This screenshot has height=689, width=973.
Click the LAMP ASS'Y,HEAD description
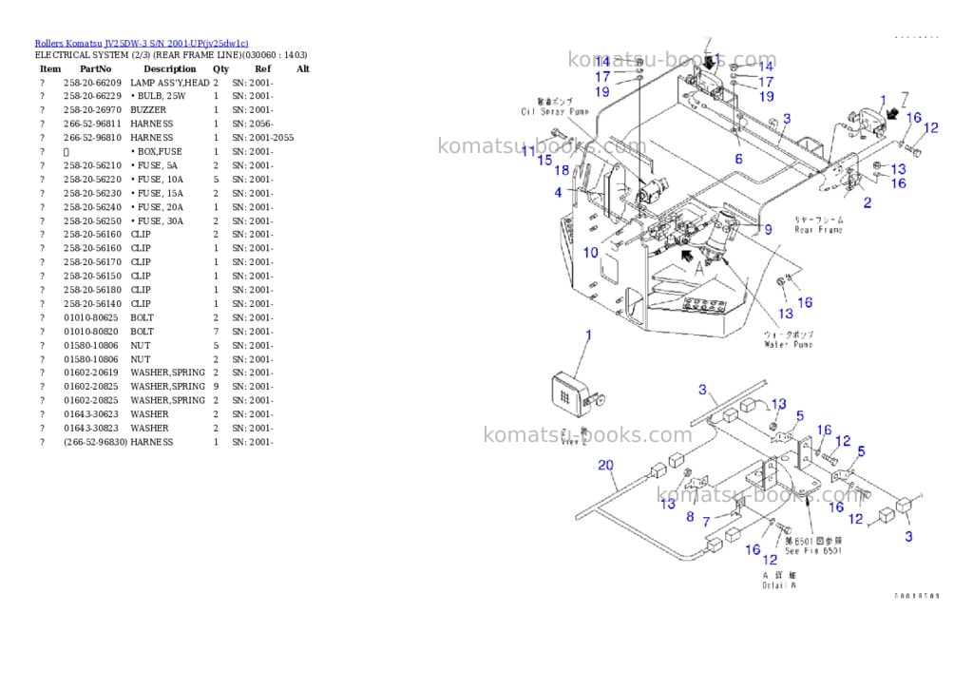click(x=170, y=83)
